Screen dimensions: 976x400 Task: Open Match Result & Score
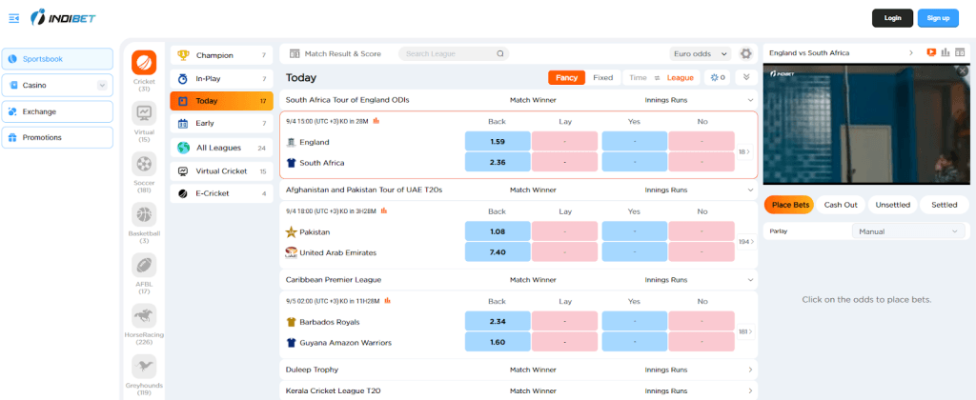[x=335, y=54]
